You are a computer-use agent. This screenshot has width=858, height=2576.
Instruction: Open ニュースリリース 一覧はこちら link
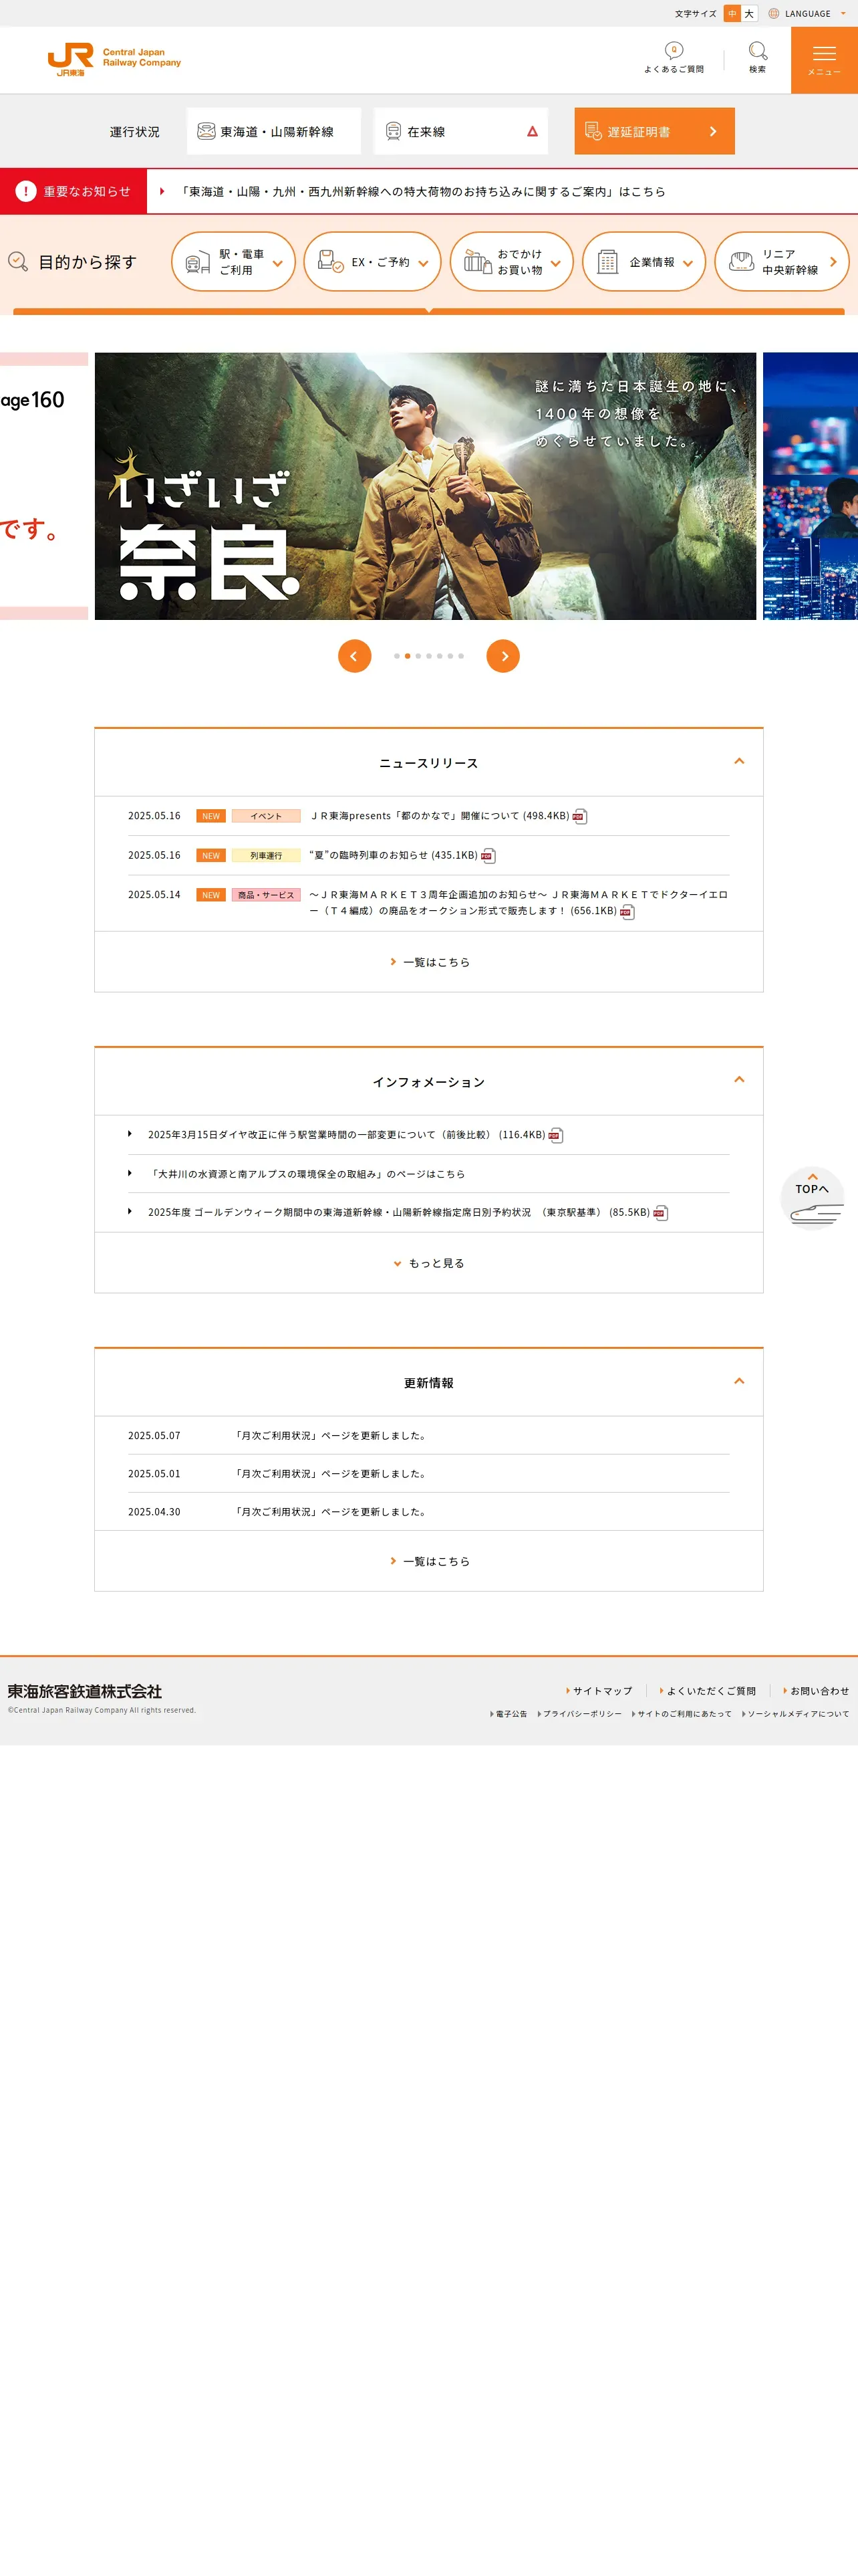[430, 962]
